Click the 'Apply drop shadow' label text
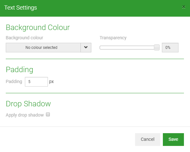 point(25,115)
